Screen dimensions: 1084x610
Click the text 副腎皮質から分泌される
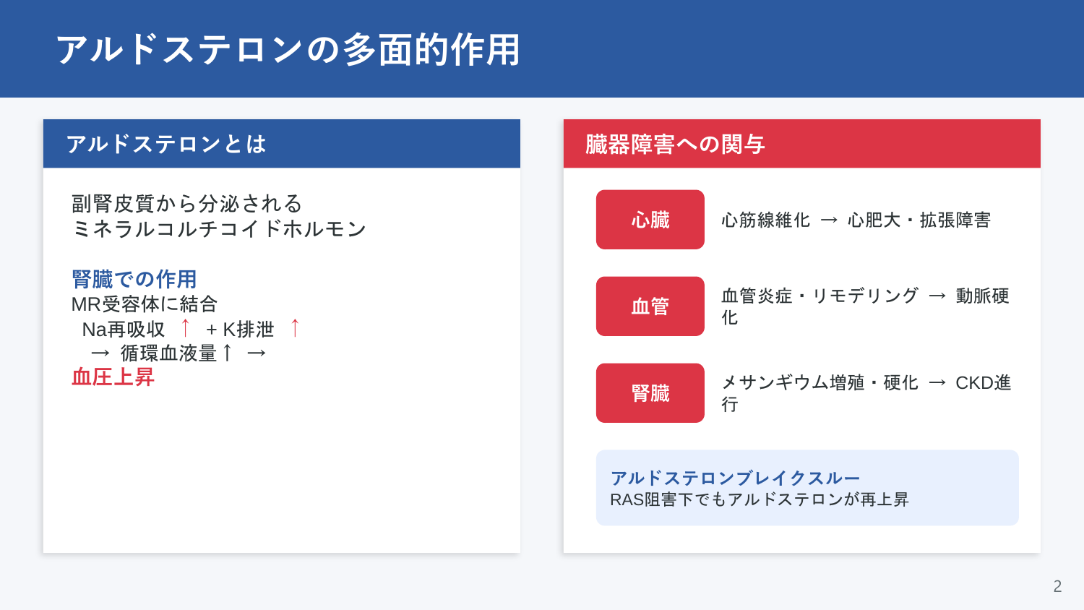(186, 203)
